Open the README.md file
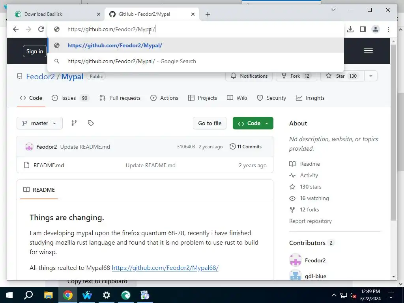The image size is (404, 303). (x=49, y=165)
